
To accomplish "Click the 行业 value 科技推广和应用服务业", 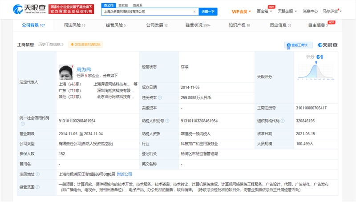I will click(x=199, y=144).
